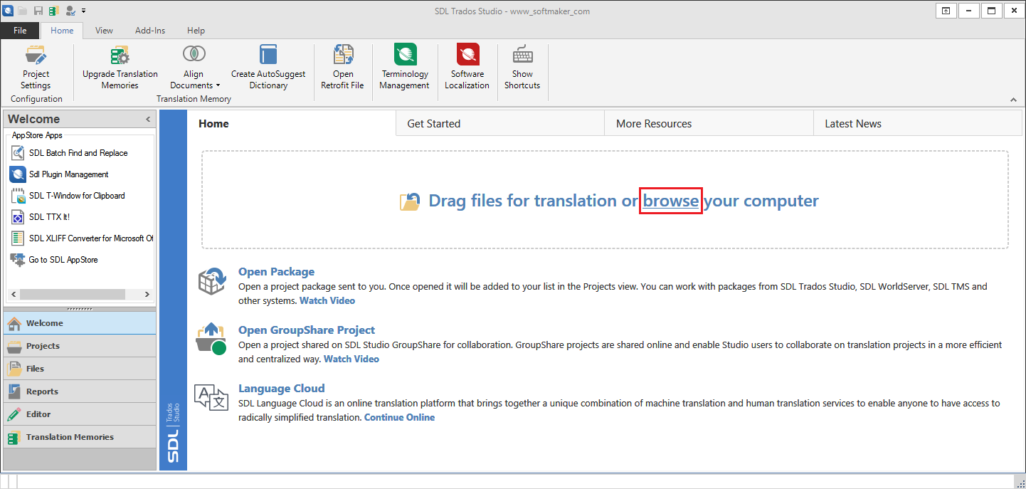Collapse the ribbon with the chevron
Viewport: 1026px width, 489px height.
point(1012,99)
